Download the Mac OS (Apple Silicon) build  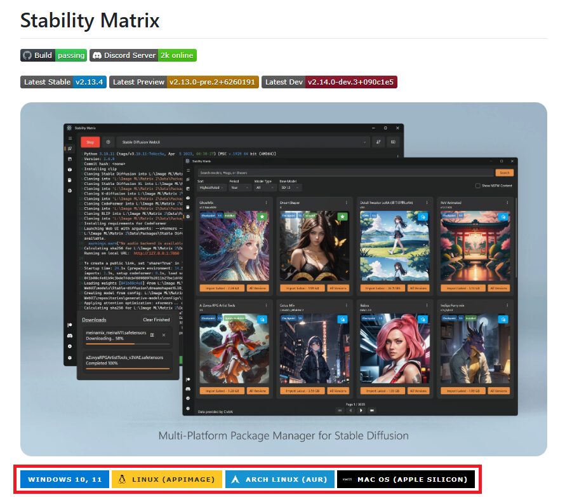406,479
